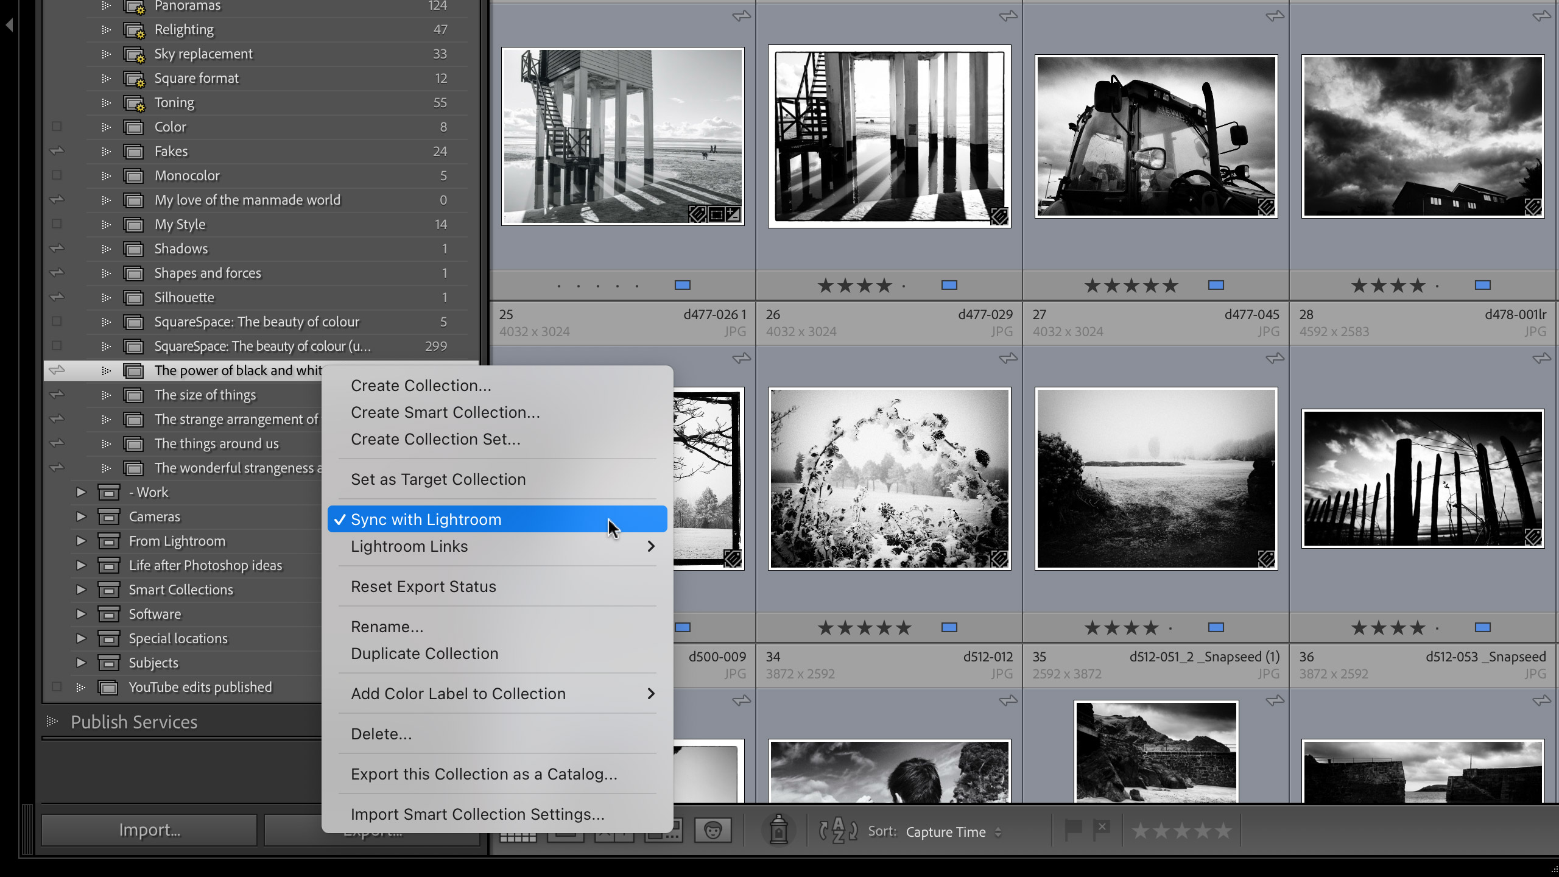Click the Import button
The width and height of the screenshot is (1559, 877).
[x=149, y=830]
